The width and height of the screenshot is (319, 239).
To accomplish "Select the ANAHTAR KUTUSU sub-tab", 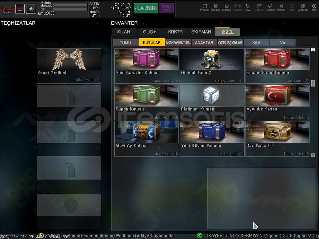I will 178,42.
